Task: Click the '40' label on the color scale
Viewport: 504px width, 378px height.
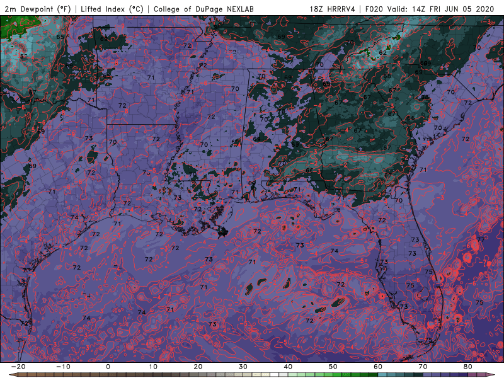Action: pyautogui.click(x=288, y=367)
